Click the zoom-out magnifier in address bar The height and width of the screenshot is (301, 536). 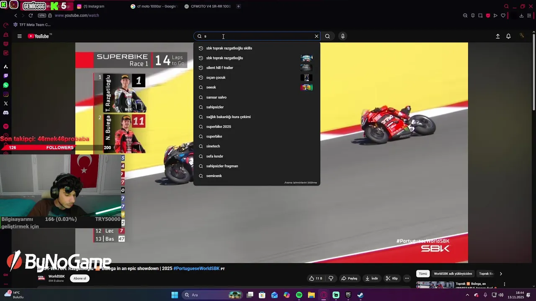[465, 15]
